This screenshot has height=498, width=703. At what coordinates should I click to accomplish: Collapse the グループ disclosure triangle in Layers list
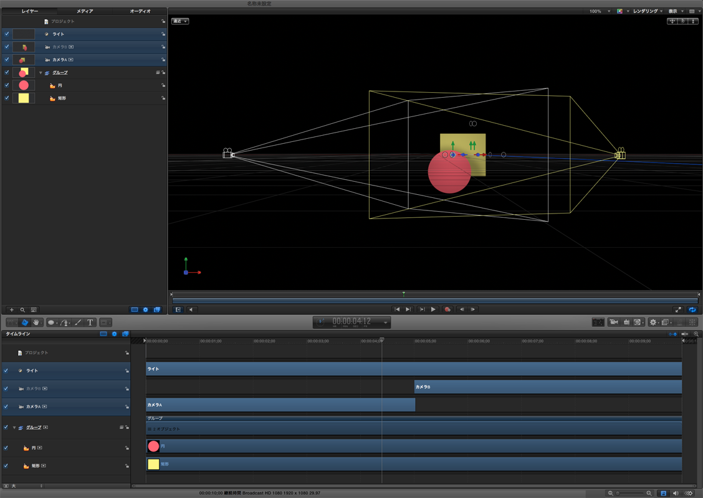pyautogui.click(x=41, y=73)
